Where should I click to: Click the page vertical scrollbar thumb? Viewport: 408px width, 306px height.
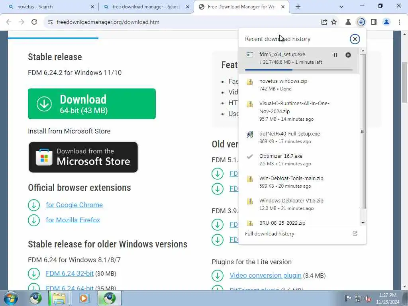(x=405, y=82)
